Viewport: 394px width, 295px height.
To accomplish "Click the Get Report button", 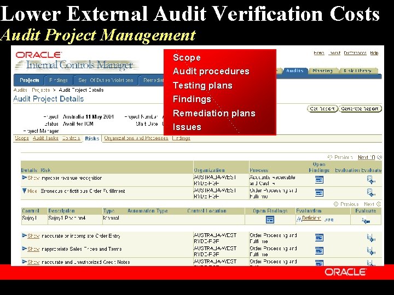I will (322, 109).
